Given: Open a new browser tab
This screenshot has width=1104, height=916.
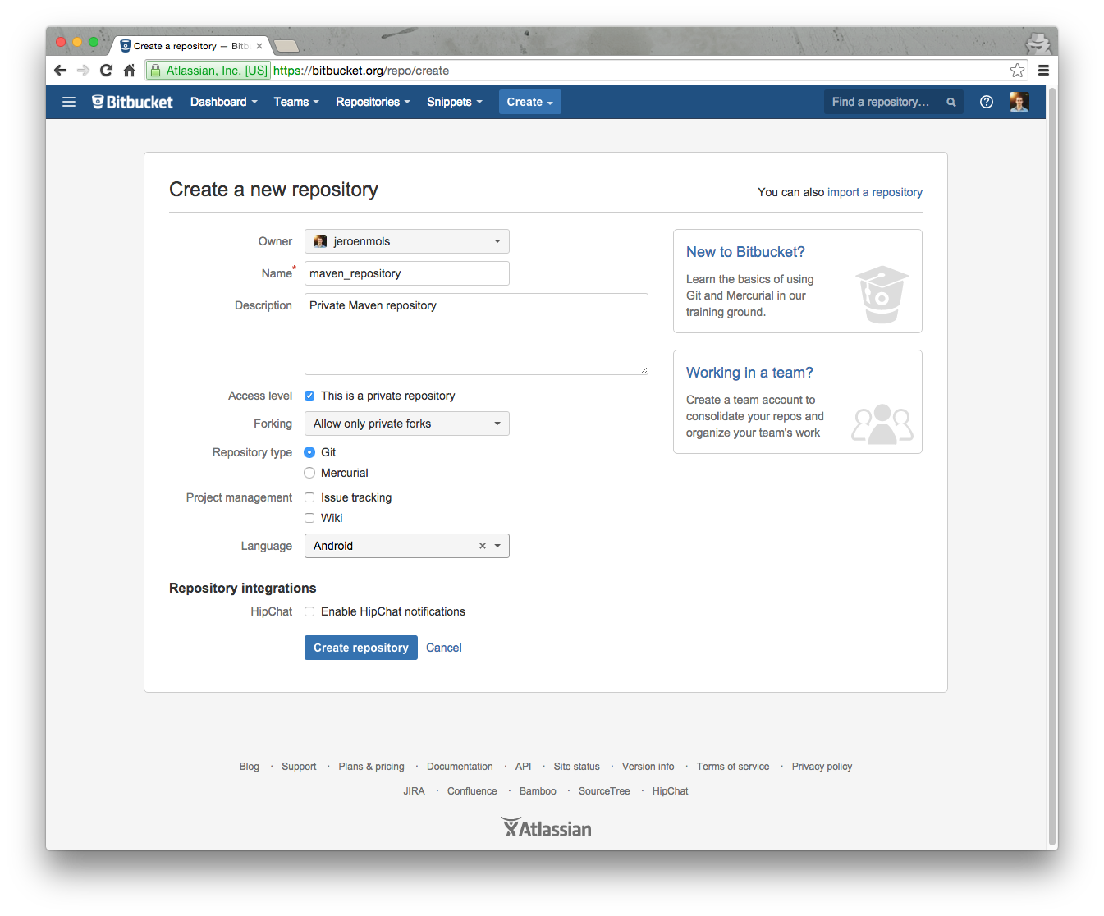Looking at the screenshot, I should click(286, 46).
